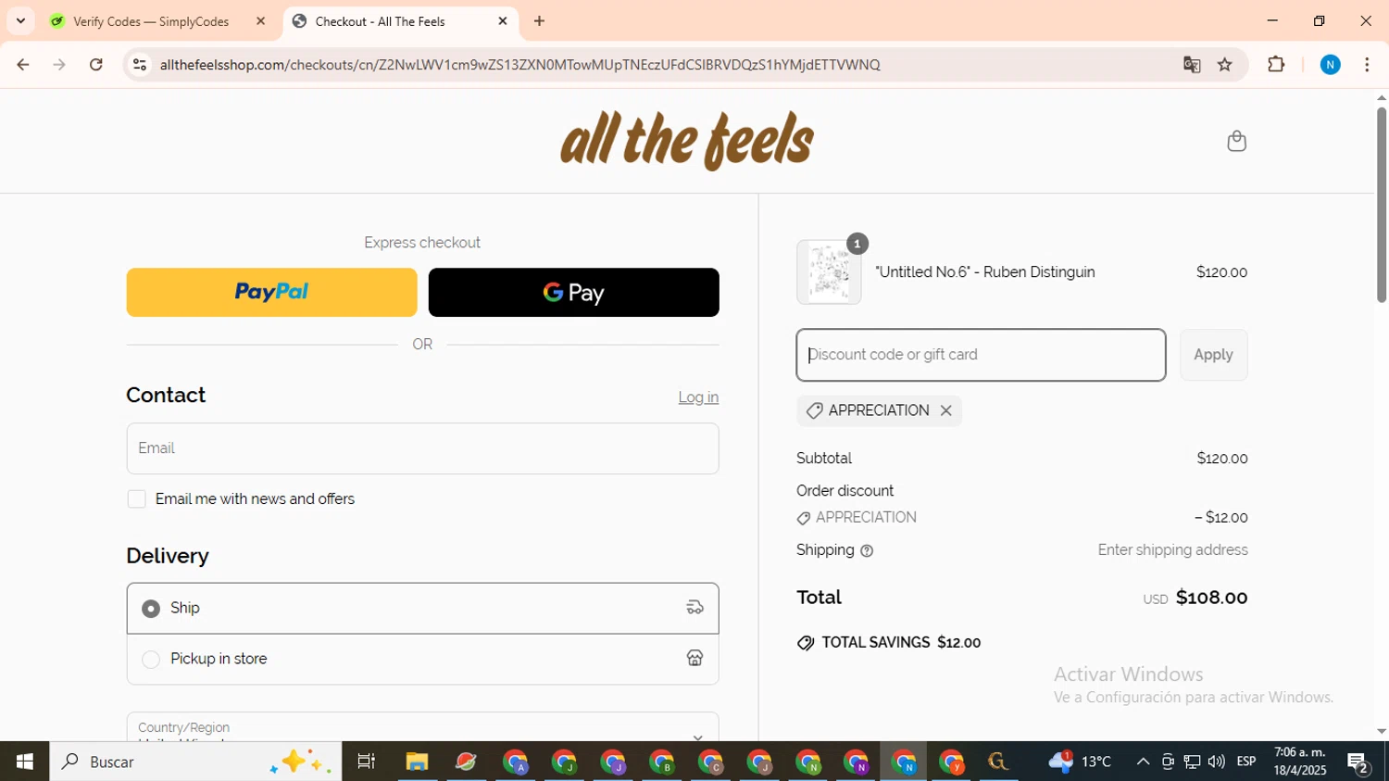
Task: Expand the tab search dropdown arrow
Action: [20, 20]
